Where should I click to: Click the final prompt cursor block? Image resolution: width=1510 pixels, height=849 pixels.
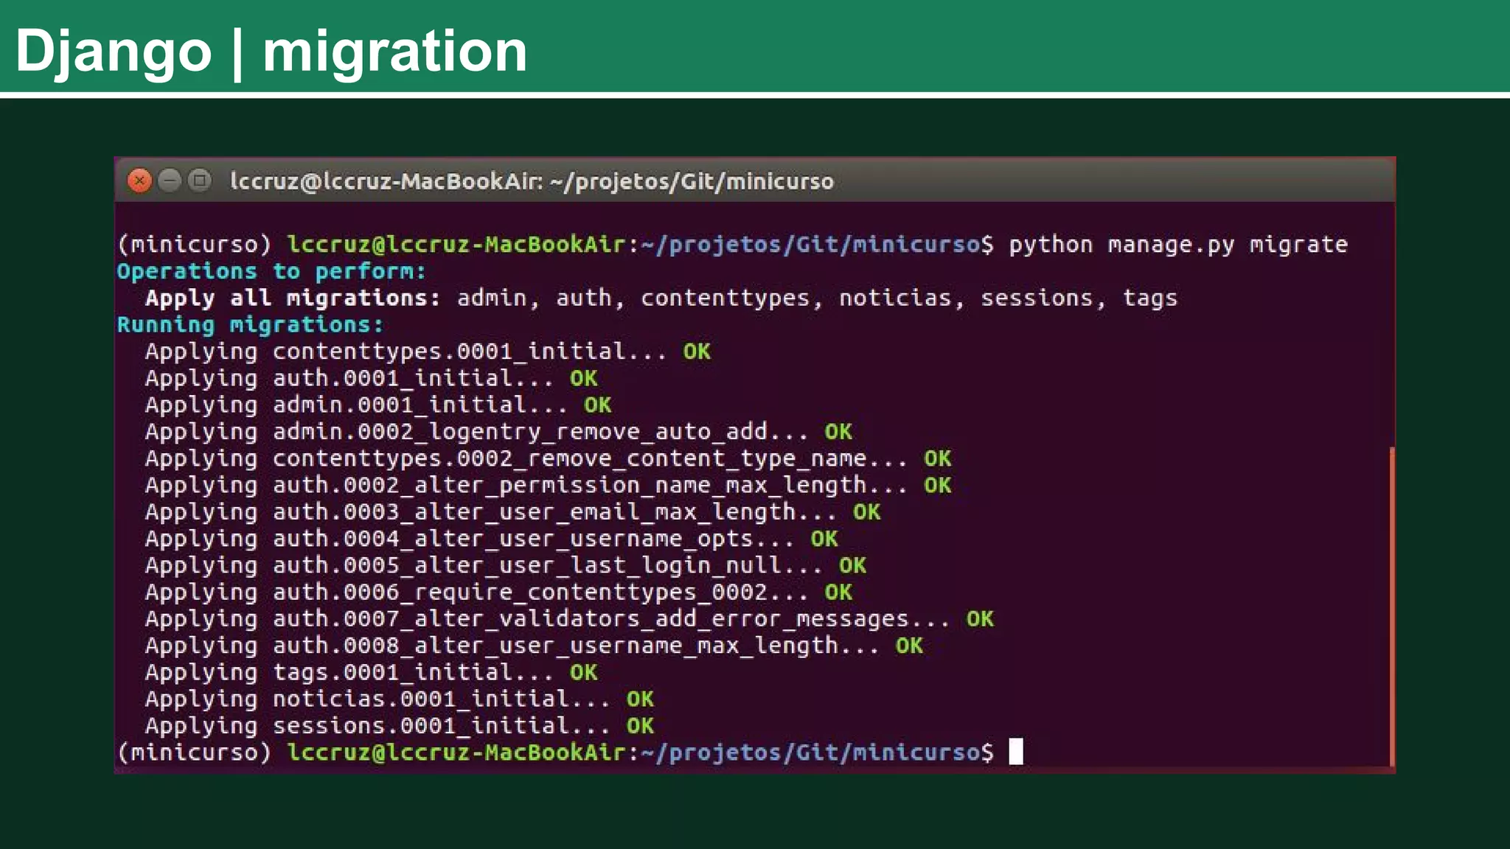click(x=1016, y=752)
